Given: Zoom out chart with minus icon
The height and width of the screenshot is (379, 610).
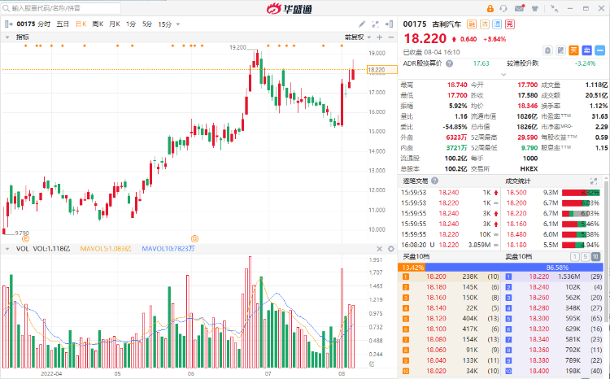Looking at the screenshot, I should pyautogui.click(x=391, y=37).
